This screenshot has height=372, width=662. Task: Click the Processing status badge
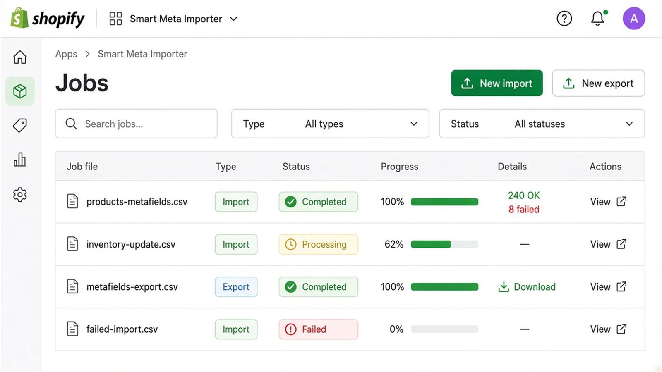click(318, 244)
